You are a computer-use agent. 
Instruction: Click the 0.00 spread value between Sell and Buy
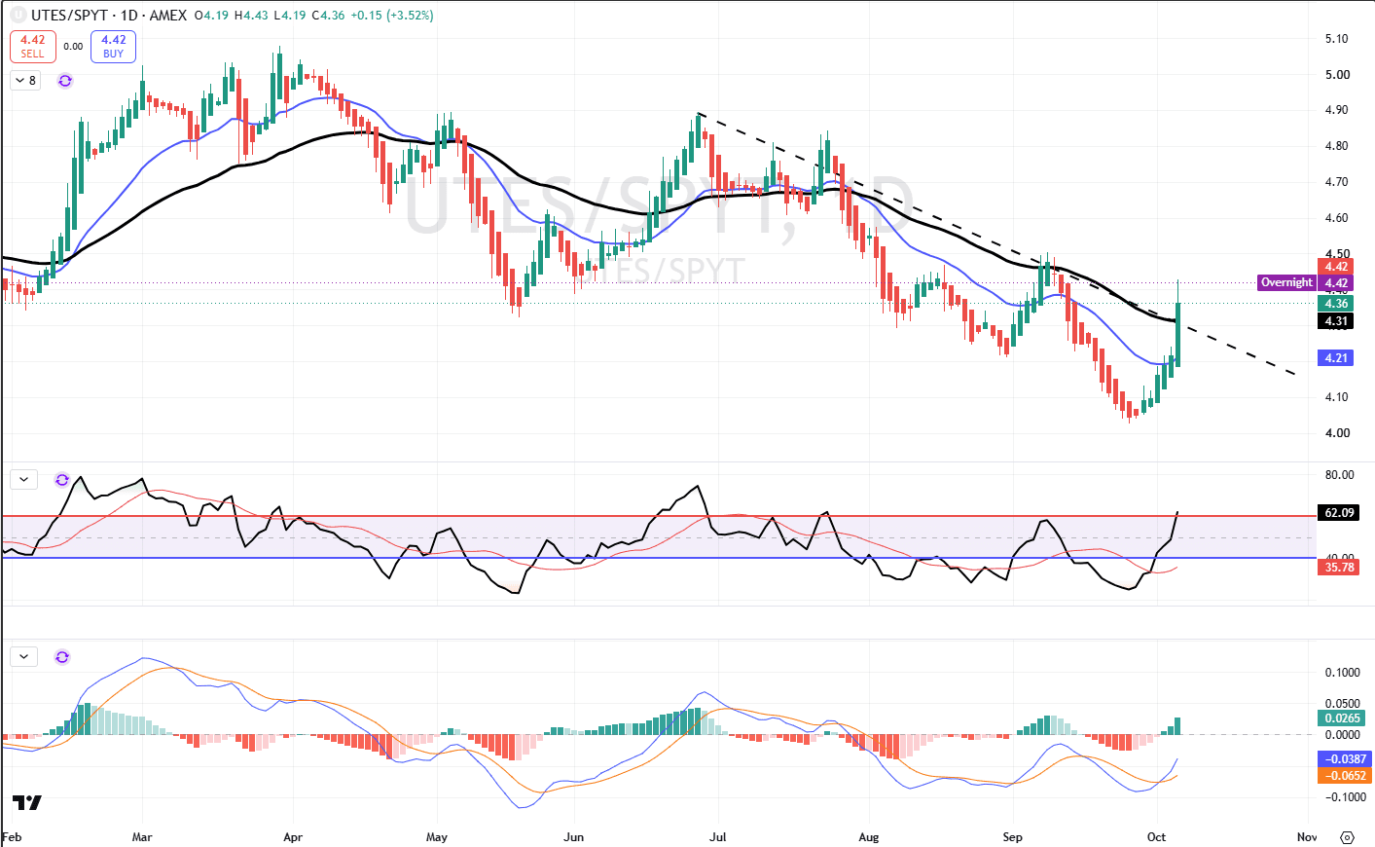click(73, 46)
